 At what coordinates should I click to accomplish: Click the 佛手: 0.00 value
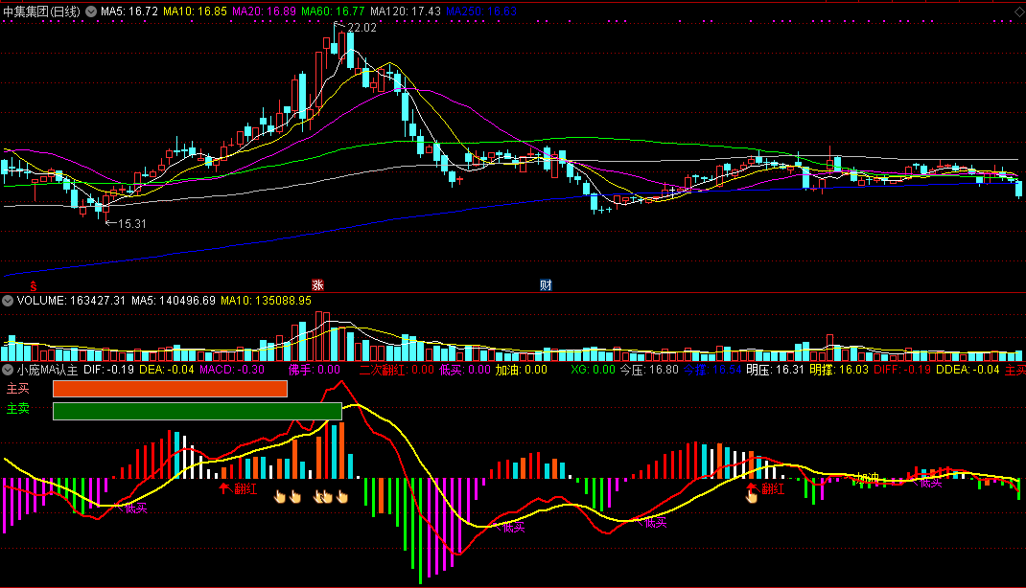point(315,370)
